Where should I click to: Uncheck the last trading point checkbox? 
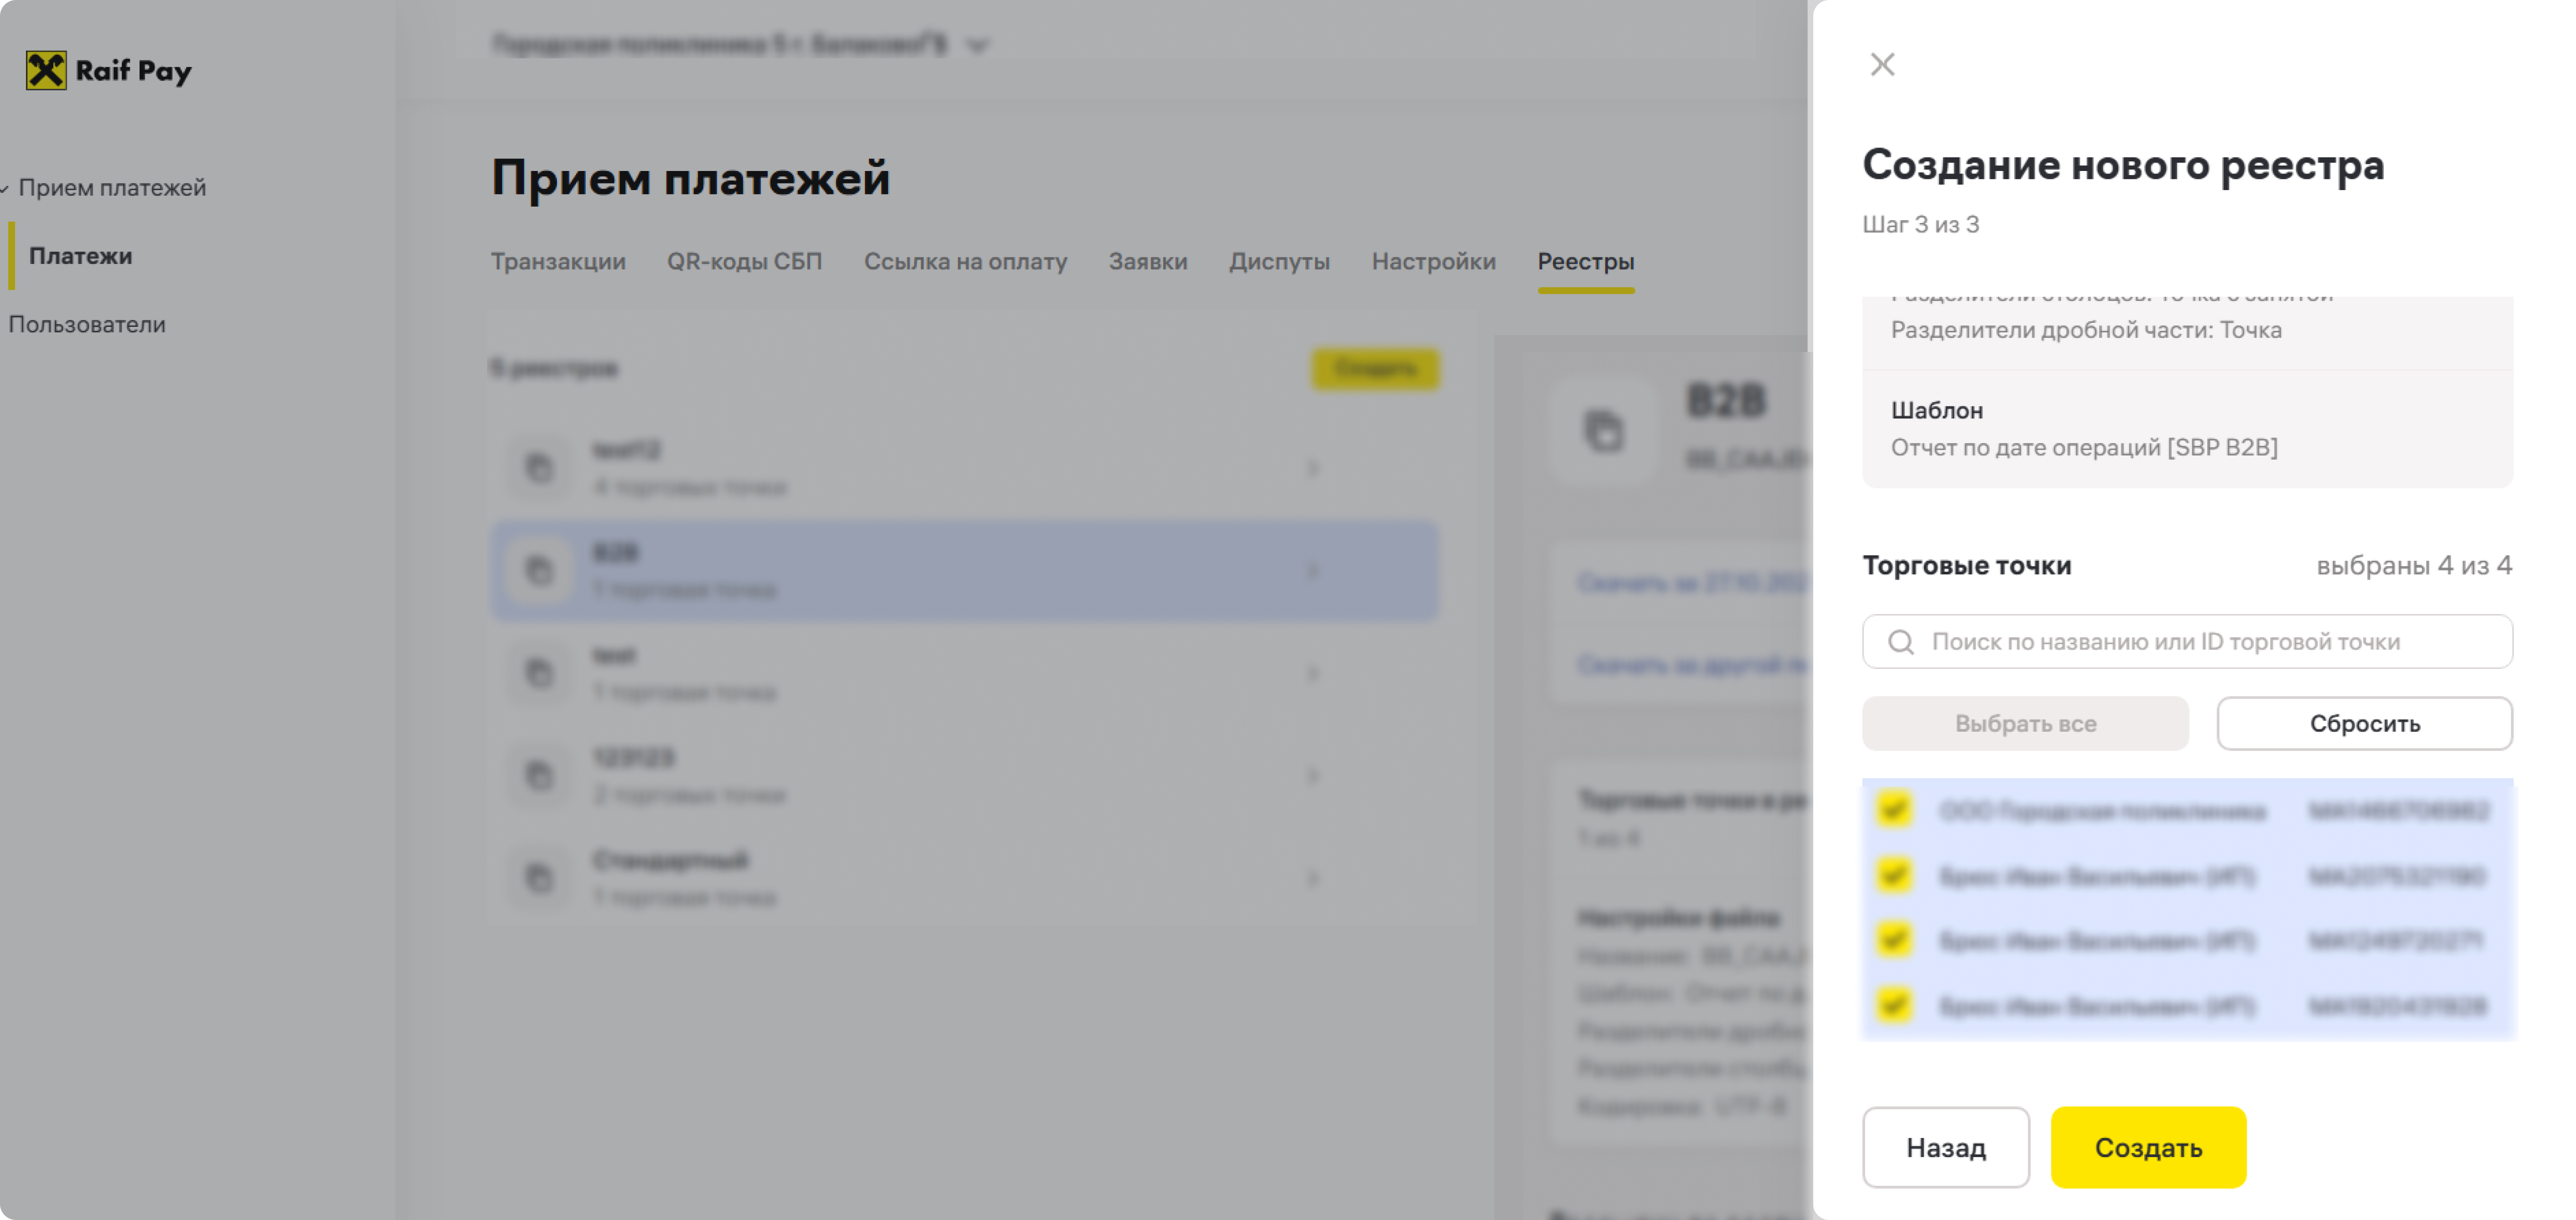pos(1894,1004)
